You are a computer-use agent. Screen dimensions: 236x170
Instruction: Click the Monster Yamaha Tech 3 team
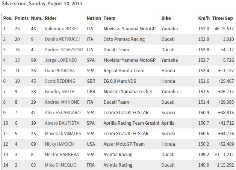pos(127,91)
